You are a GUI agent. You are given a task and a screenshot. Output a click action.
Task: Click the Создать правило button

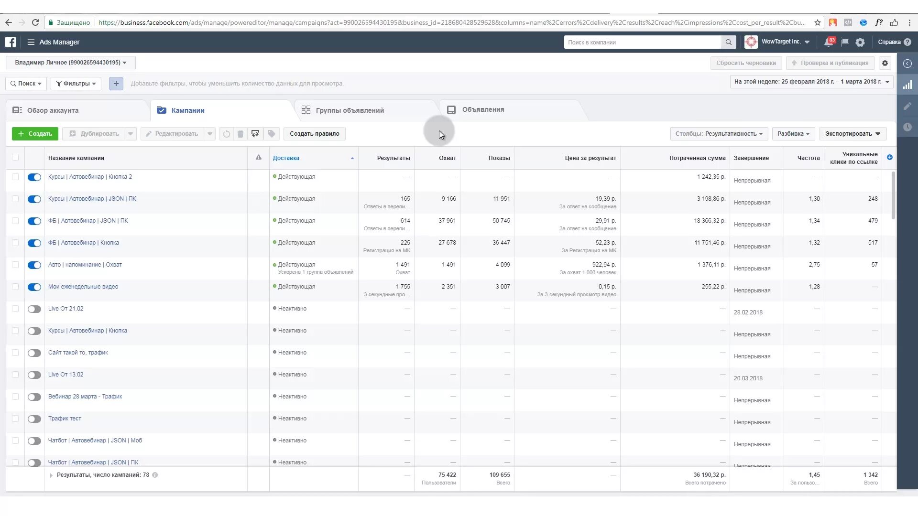[x=315, y=134]
